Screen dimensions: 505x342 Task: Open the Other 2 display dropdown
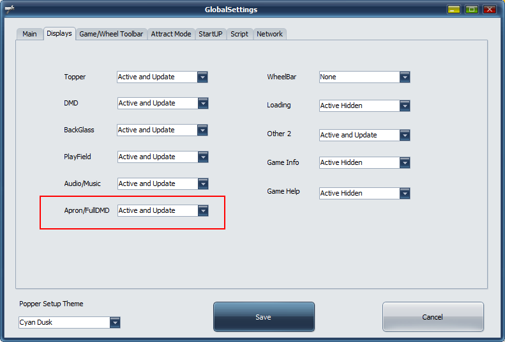coord(404,135)
